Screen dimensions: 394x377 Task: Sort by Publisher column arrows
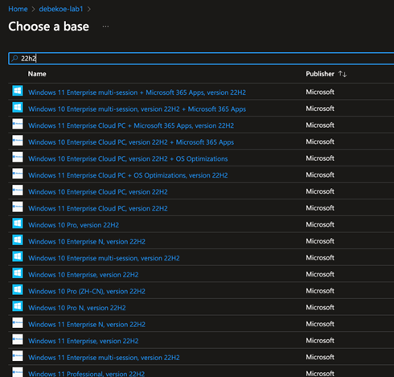[x=343, y=74]
